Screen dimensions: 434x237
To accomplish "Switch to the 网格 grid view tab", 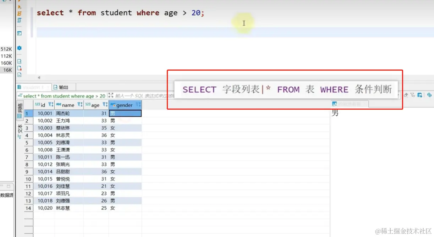I will click(x=20, y=110).
